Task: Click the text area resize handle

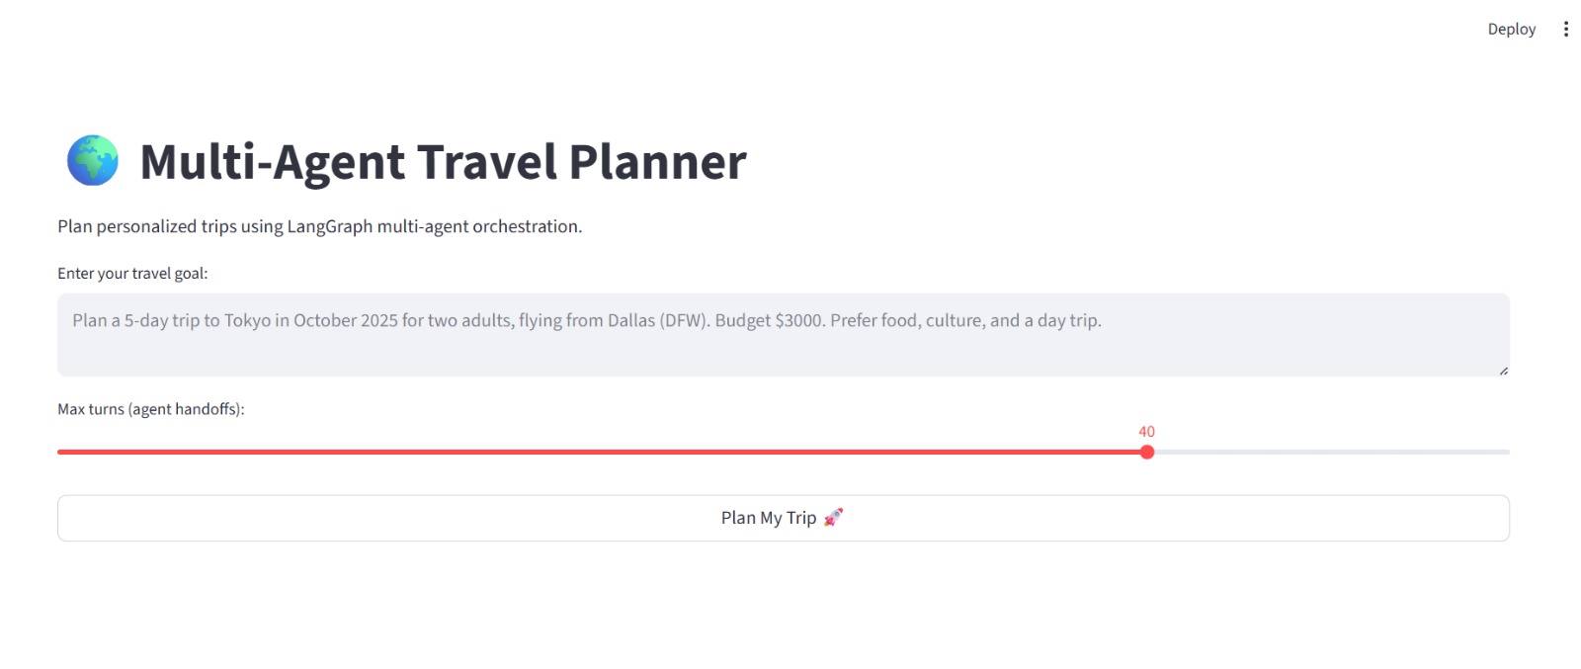Action: pos(1503,371)
